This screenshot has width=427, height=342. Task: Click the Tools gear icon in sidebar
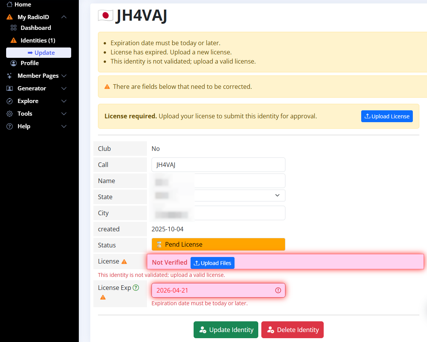pyautogui.click(x=10, y=114)
